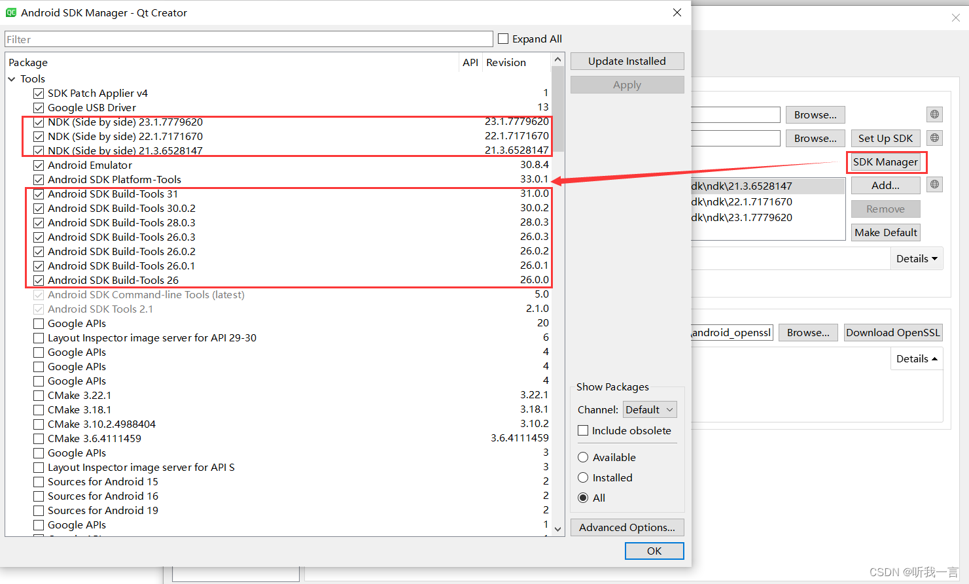Image resolution: width=969 pixels, height=584 pixels.
Task: Click the globe icon beside the Add button
Action: [x=934, y=184]
